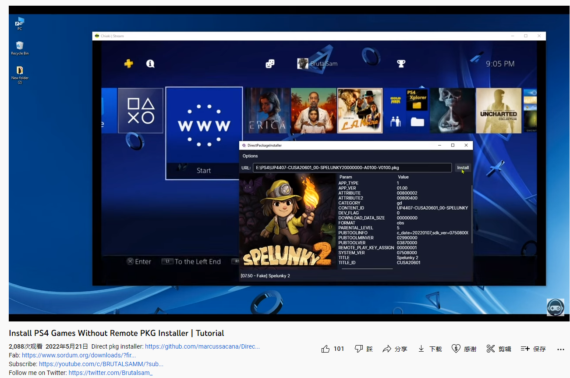
Task: Choose the Erica game tile
Action: (267, 111)
